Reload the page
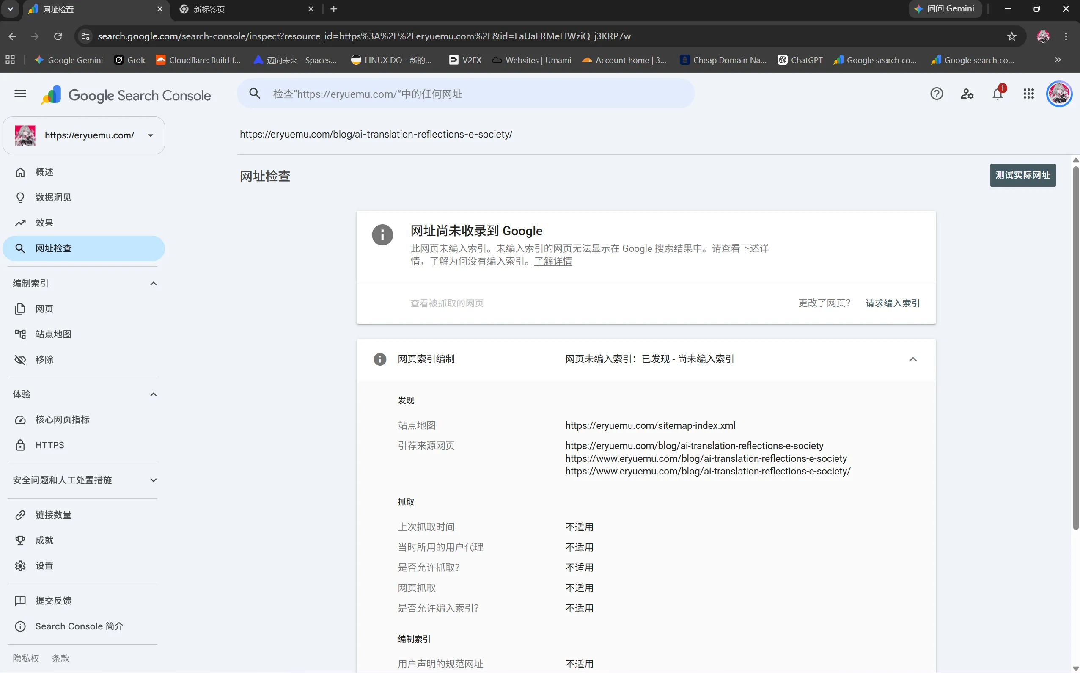 [x=58, y=36]
